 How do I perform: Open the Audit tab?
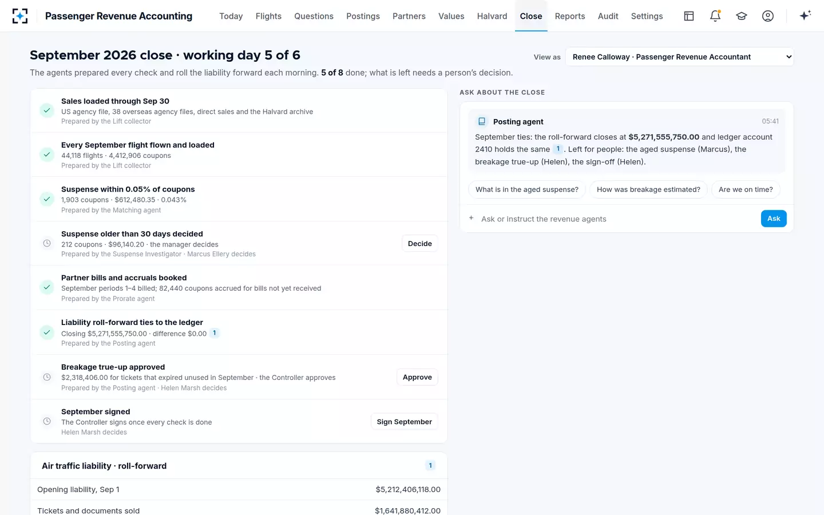tap(608, 16)
